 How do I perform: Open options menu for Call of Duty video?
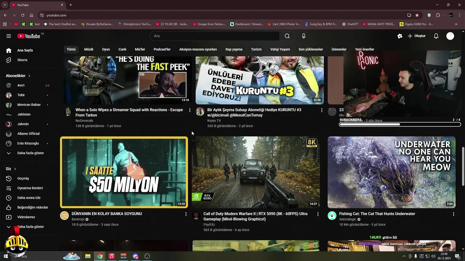point(318,214)
